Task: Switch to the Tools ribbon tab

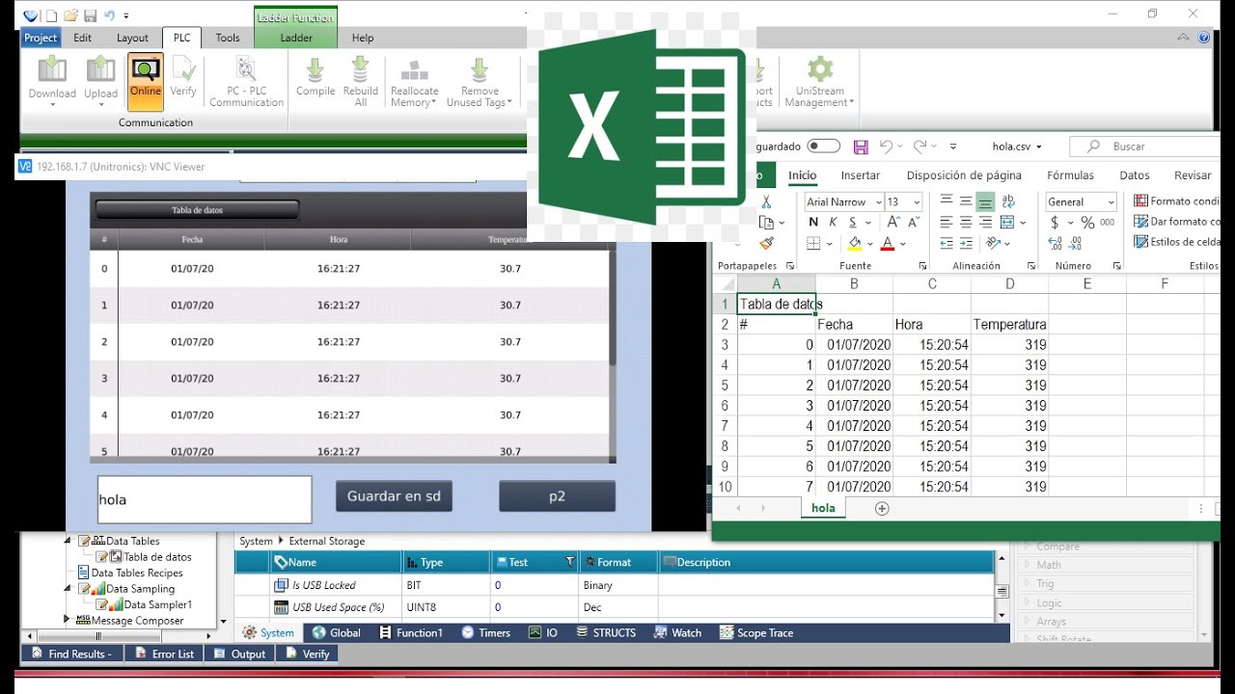Action: [x=228, y=38]
